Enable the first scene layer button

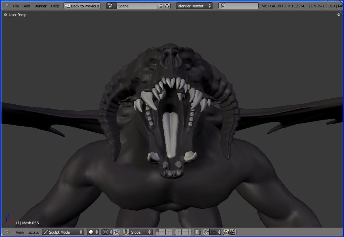[x=158, y=231]
